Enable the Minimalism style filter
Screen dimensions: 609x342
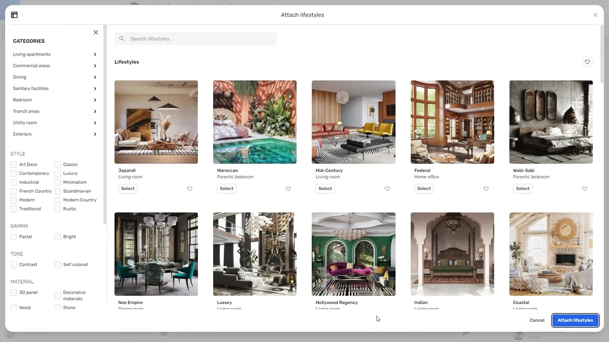coord(58,182)
